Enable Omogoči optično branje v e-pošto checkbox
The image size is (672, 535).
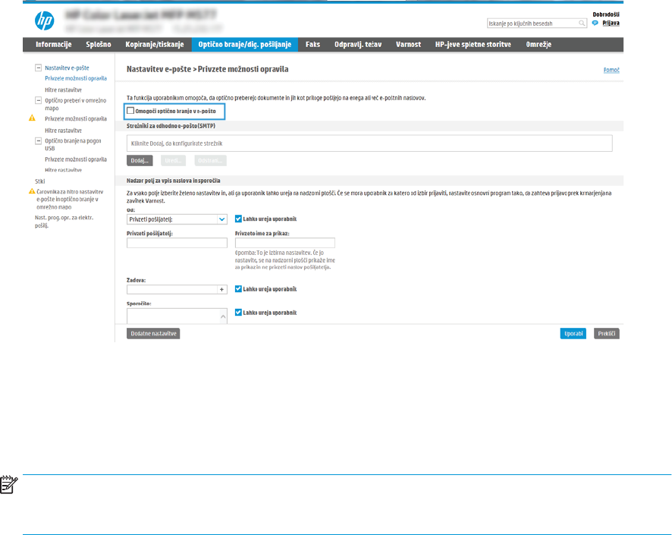click(131, 111)
